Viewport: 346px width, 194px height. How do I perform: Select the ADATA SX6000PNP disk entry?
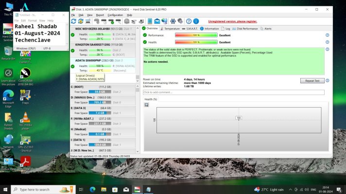click(x=103, y=65)
